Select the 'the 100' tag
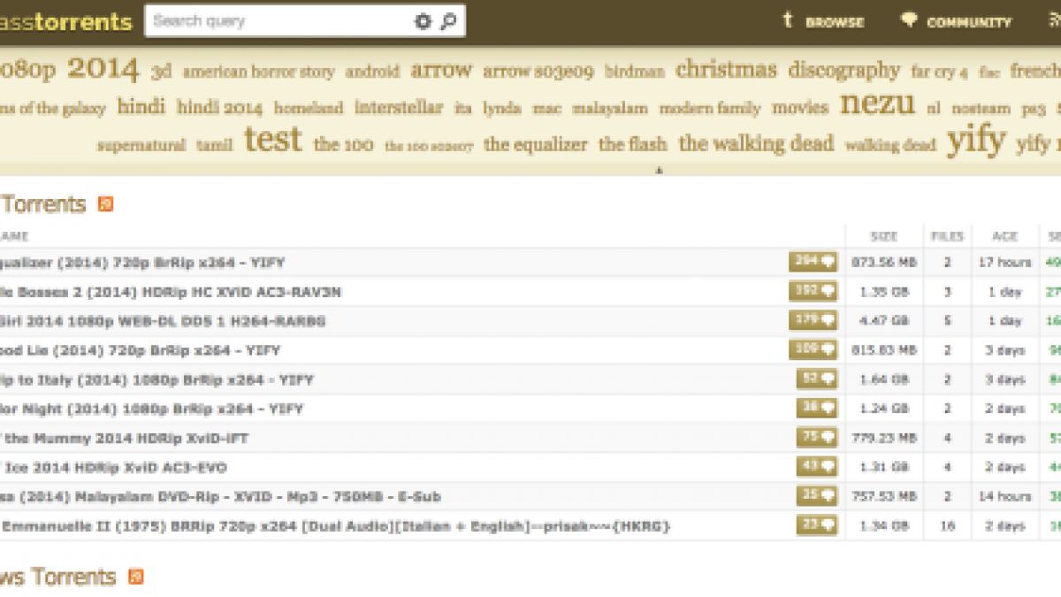Screen dimensions: 1061x597 (344, 145)
